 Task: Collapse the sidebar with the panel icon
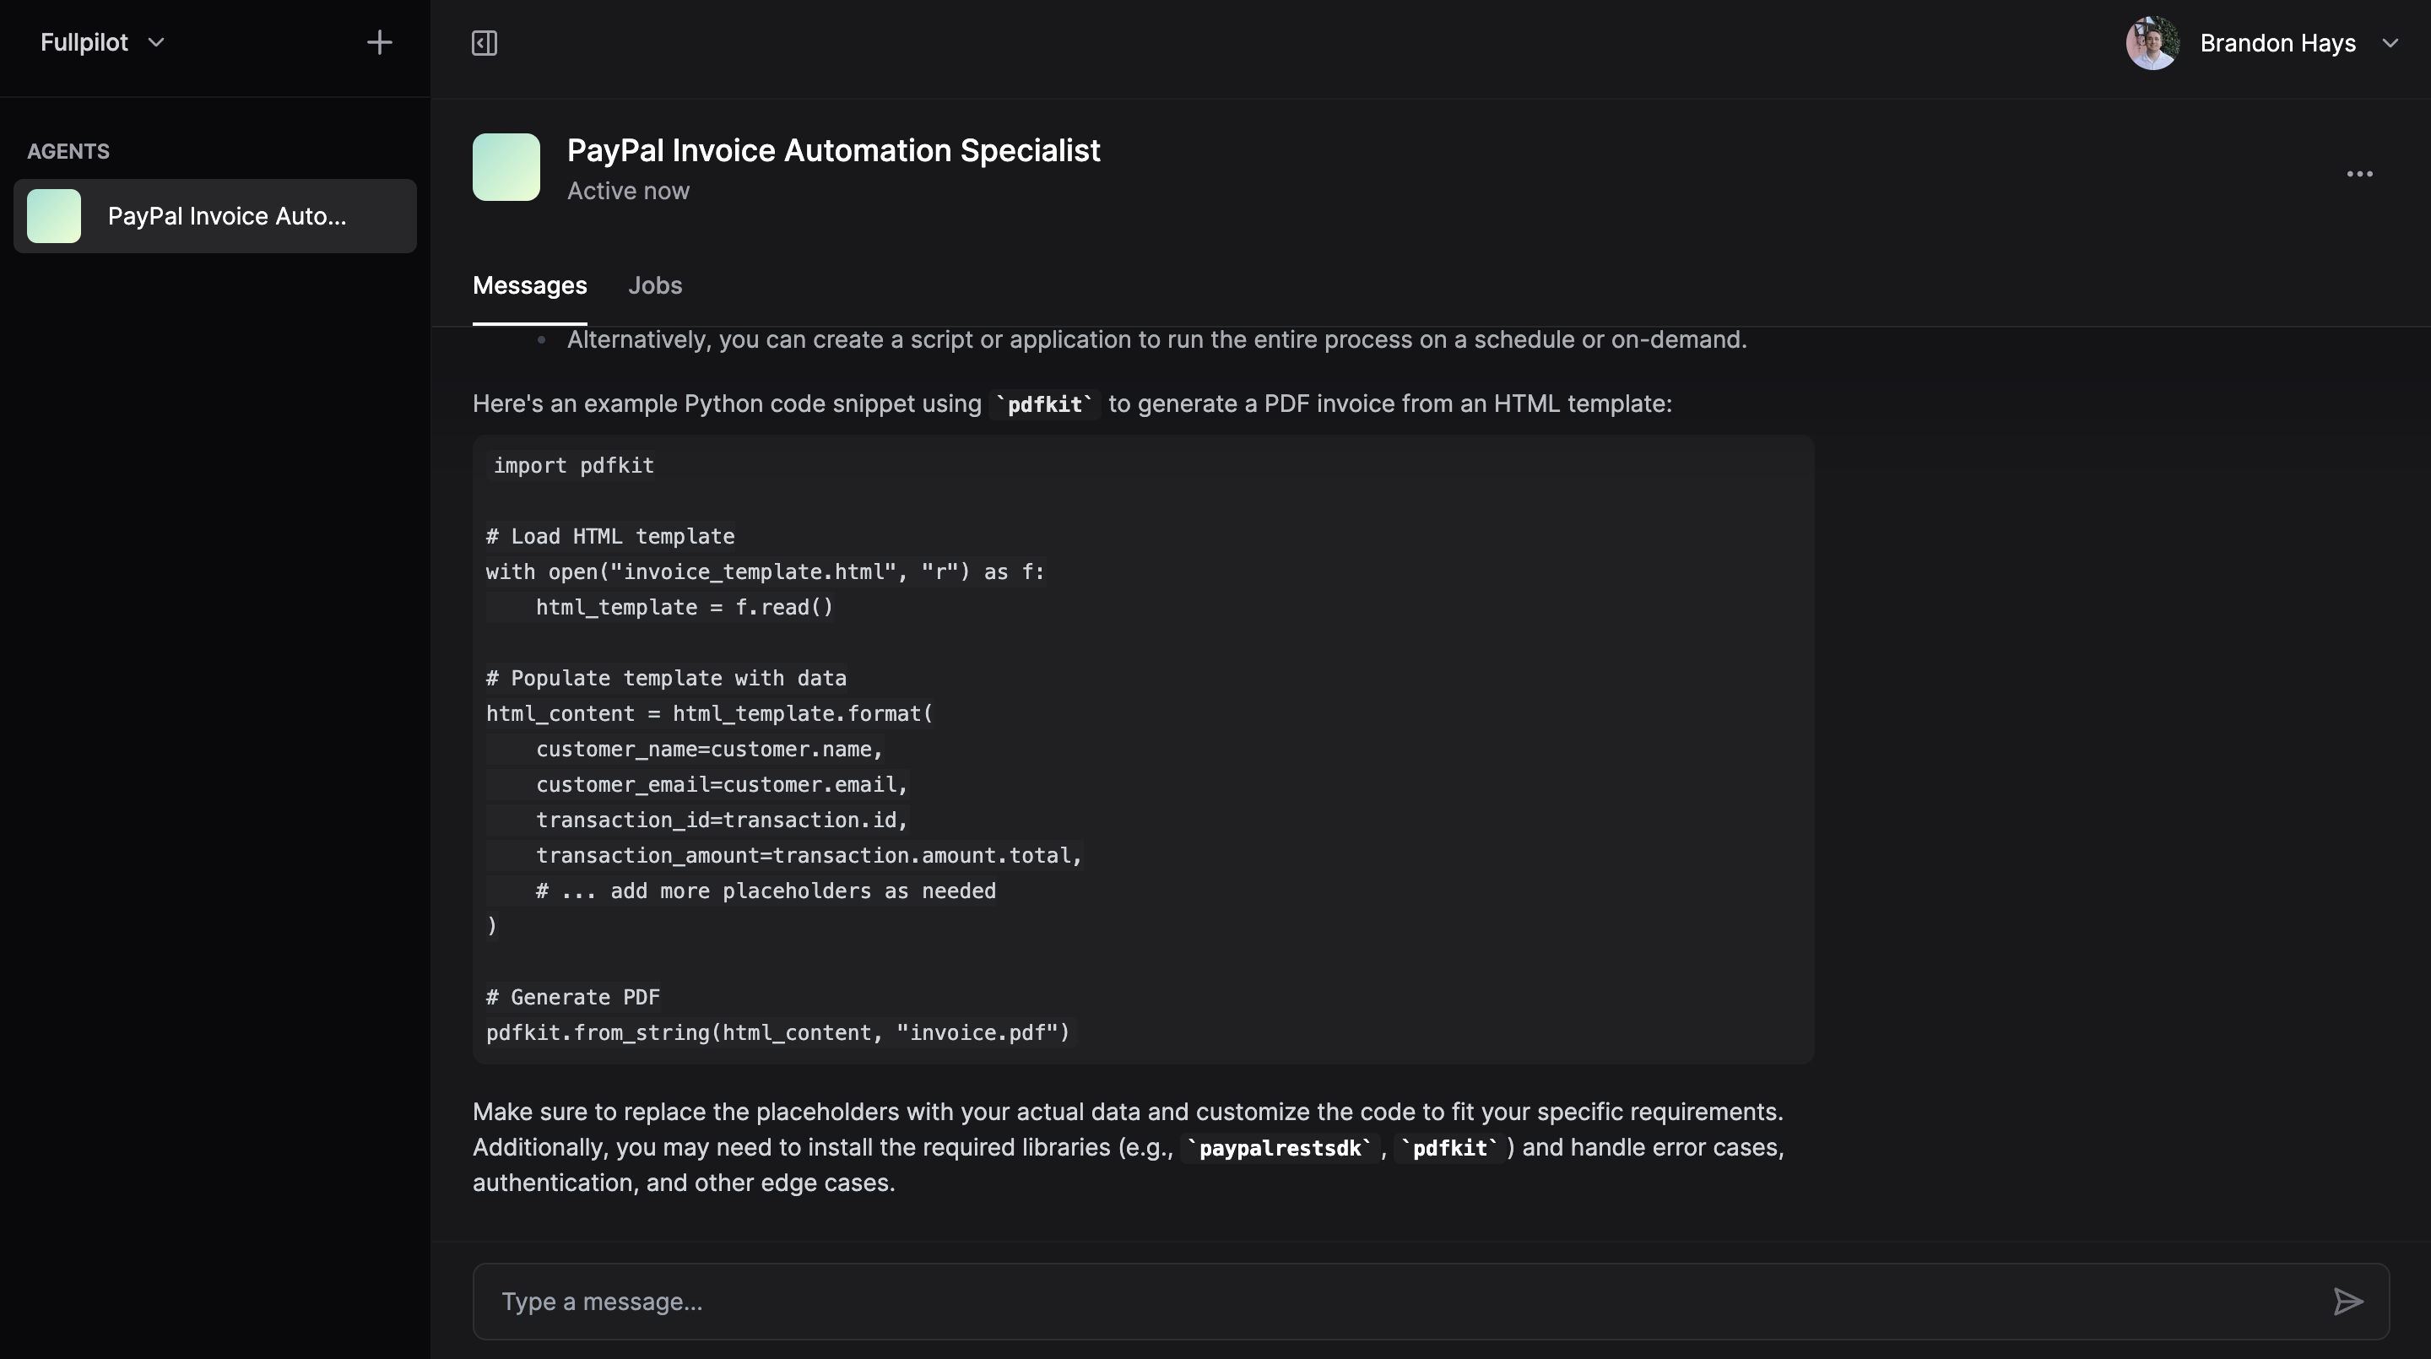pos(485,43)
